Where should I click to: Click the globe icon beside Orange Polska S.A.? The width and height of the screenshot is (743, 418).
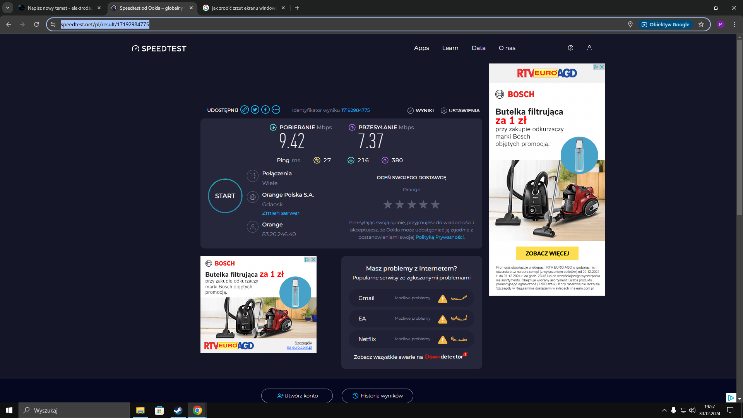coord(253,197)
